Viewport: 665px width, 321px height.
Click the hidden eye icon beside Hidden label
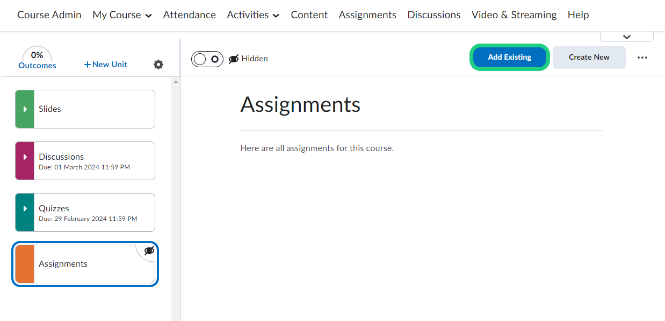(x=234, y=59)
